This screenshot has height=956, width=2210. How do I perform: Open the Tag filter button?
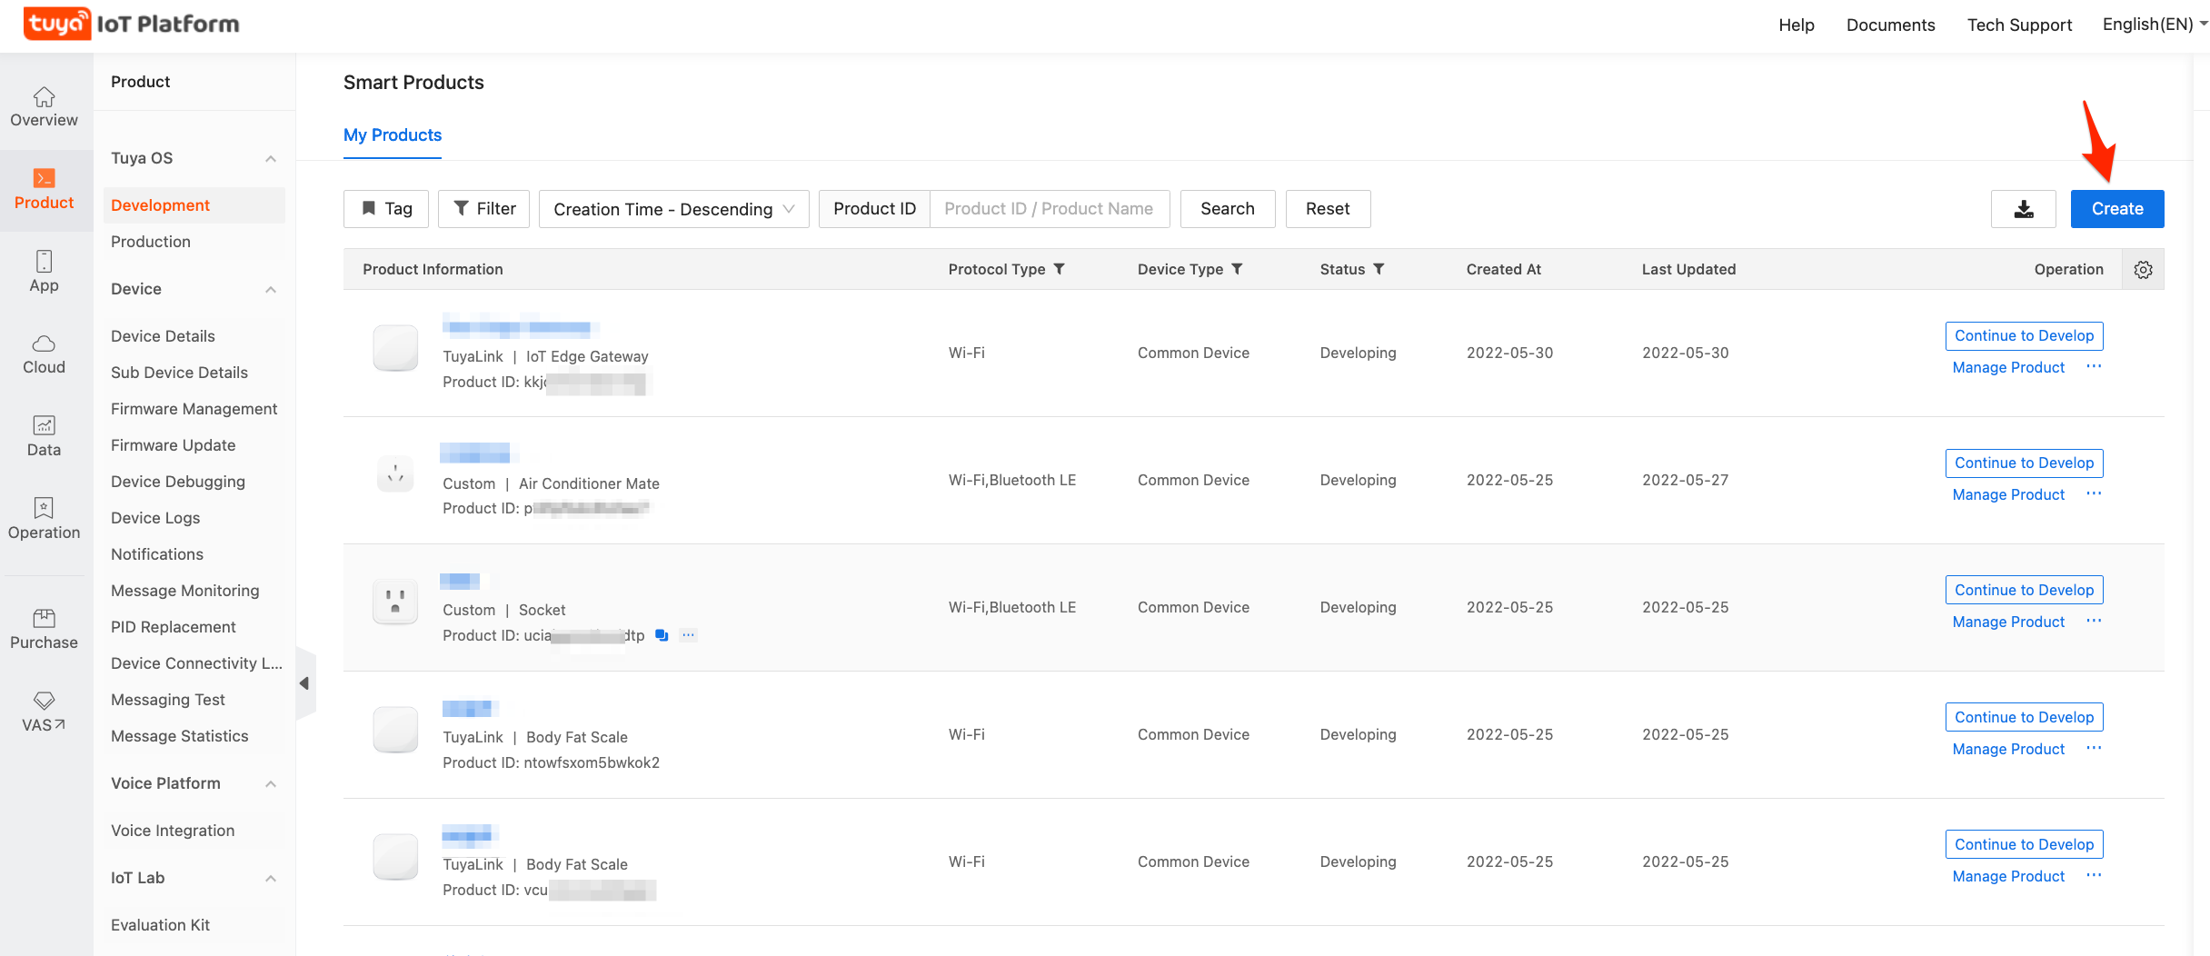(386, 209)
